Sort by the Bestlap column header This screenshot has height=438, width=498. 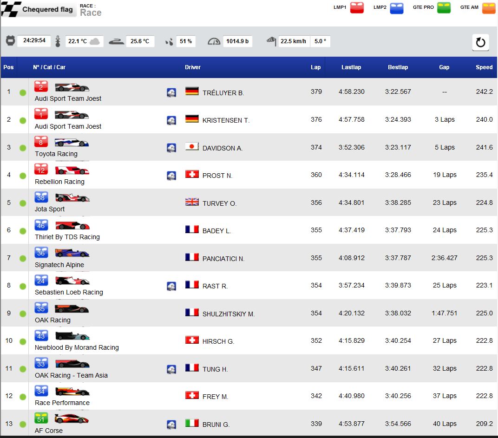[x=398, y=67]
